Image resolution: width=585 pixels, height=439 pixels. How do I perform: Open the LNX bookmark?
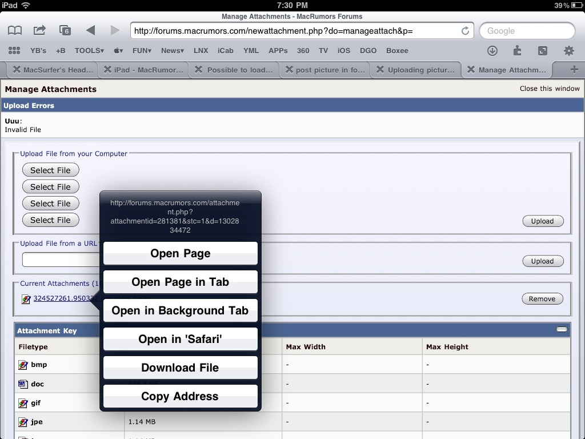(201, 50)
